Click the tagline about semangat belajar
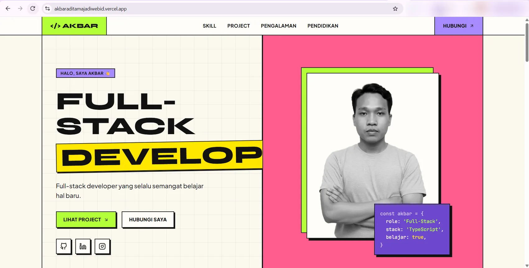 coord(129,191)
